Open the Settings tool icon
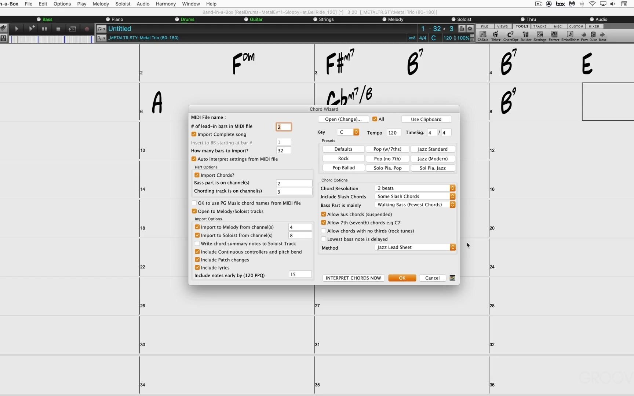The width and height of the screenshot is (634, 396). point(540,36)
